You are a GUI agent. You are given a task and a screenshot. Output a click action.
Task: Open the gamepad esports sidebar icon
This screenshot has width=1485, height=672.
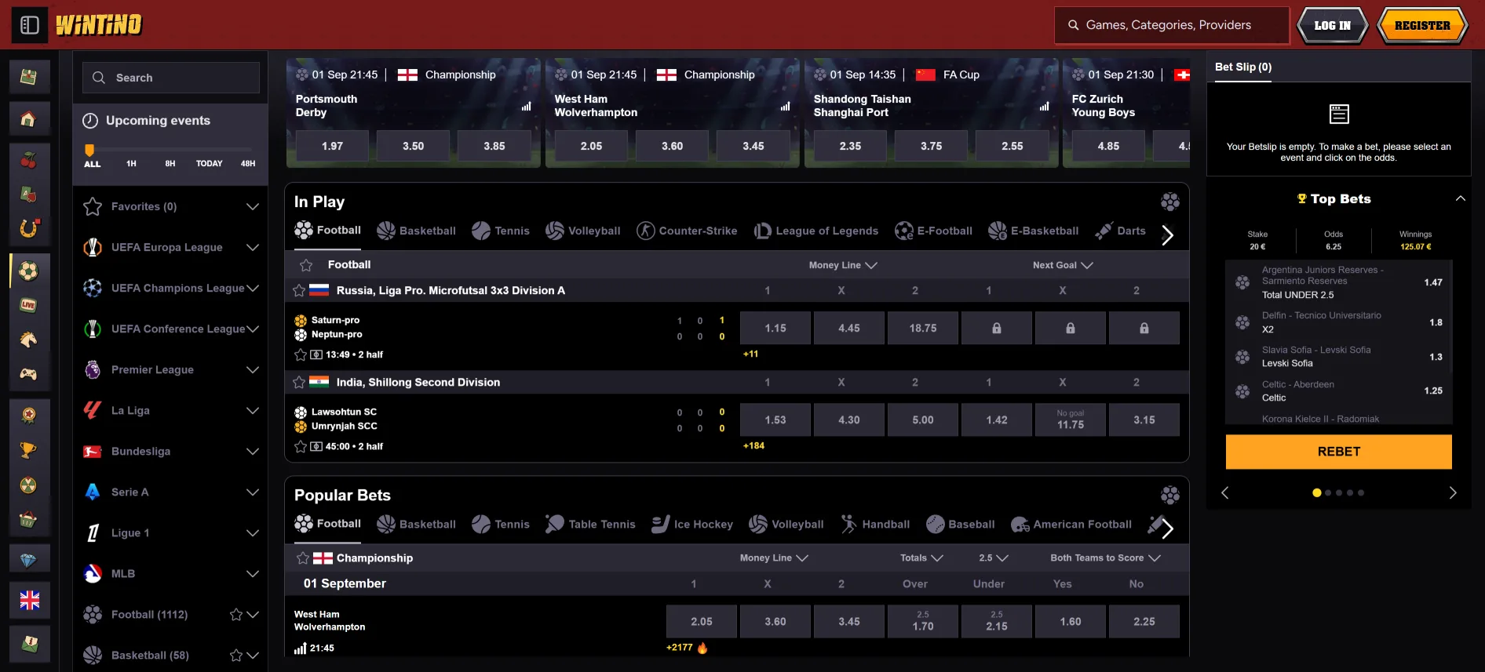click(x=29, y=374)
